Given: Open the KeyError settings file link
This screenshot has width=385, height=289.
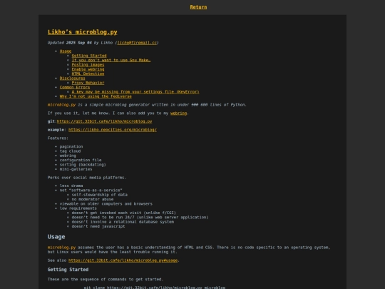Looking at the screenshot, I should [x=135, y=91].
